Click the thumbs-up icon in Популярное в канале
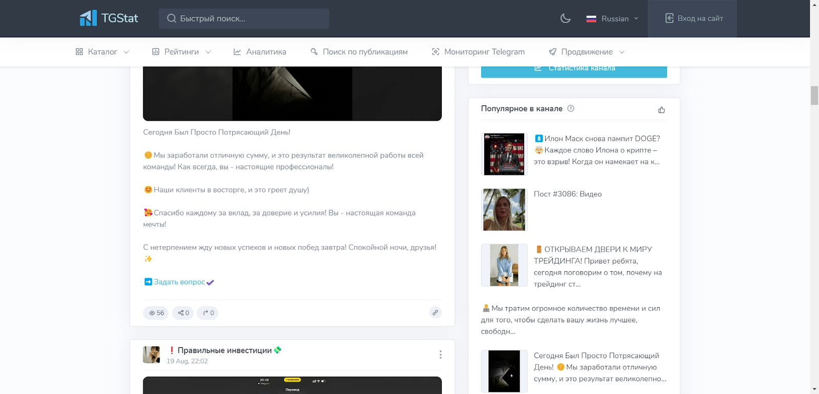This screenshot has height=394, width=819. tap(661, 110)
